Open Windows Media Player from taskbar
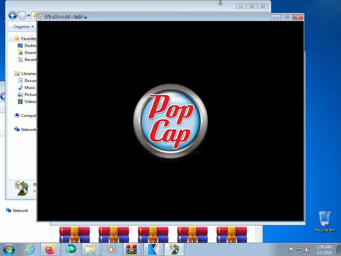Image resolution: width=341 pixels, height=256 pixels. (111, 249)
